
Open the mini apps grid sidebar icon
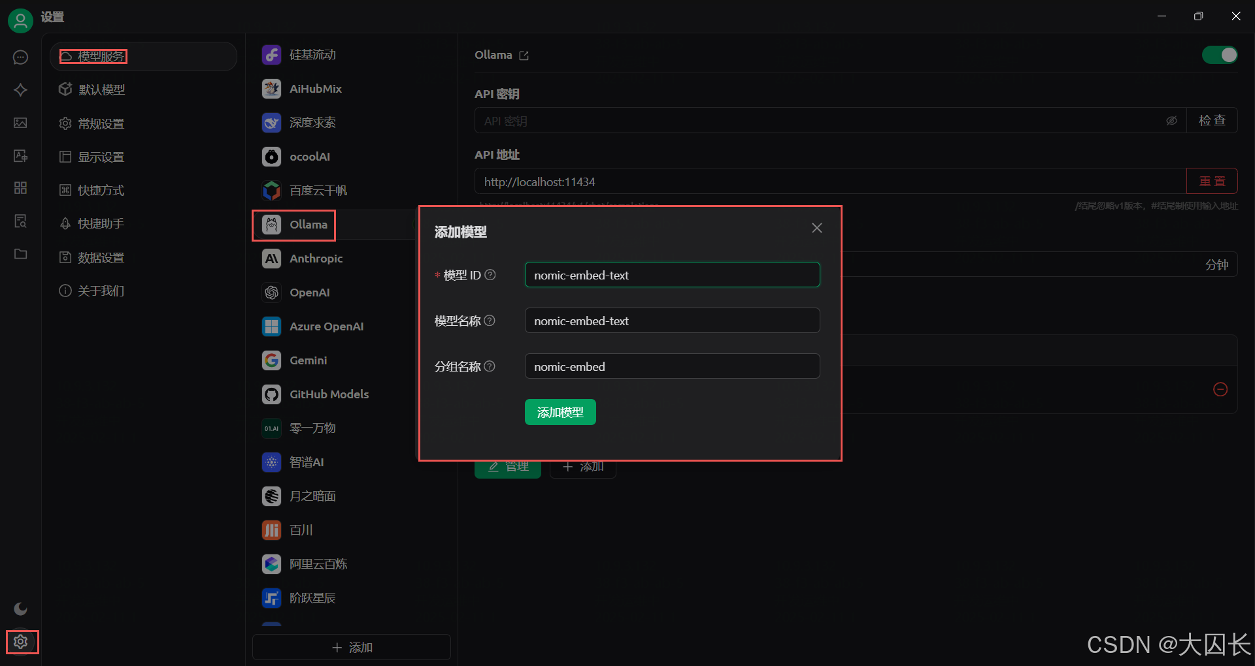coord(20,188)
